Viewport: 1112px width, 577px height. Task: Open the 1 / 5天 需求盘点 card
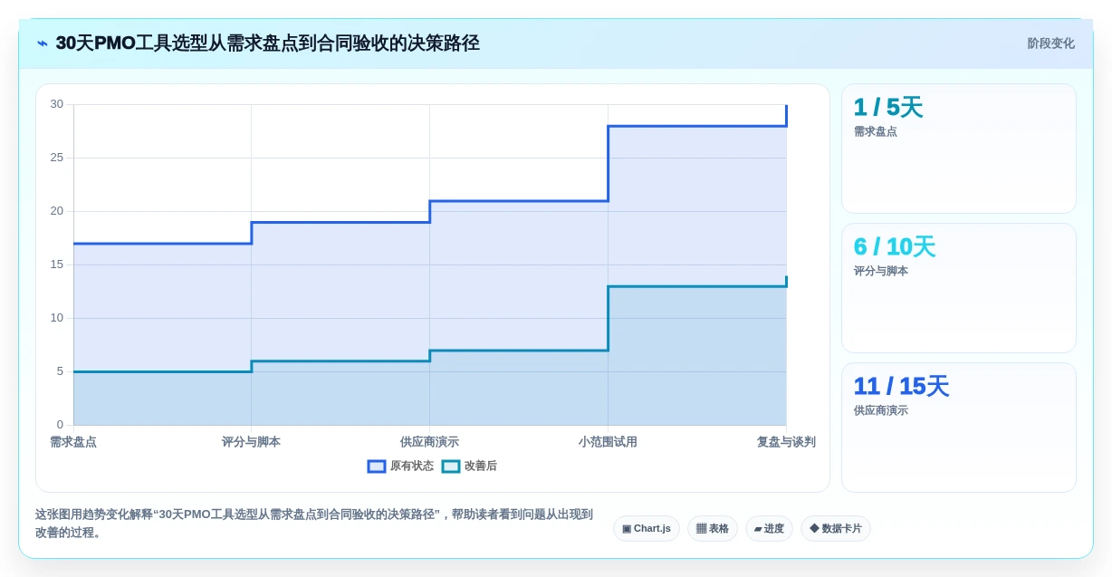coord(959,149)
